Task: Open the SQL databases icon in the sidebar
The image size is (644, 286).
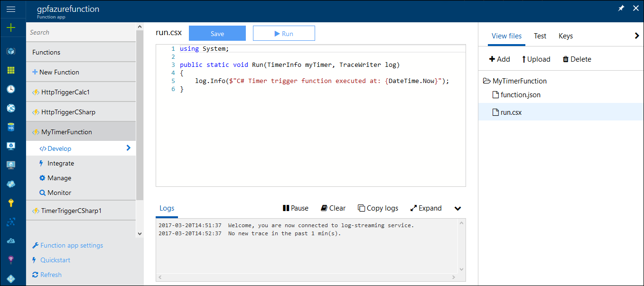Action: tap(11, 127)
